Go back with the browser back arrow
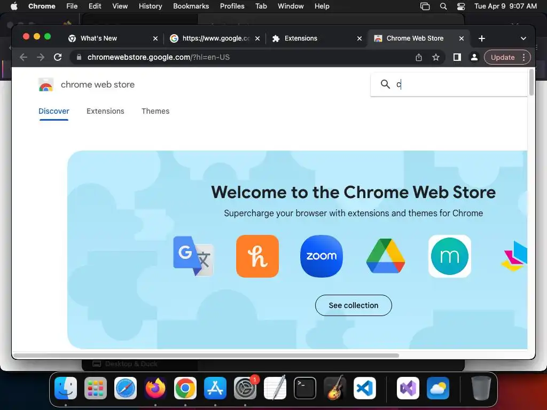This screenshot has width=547, height=410. click(24, 57)
